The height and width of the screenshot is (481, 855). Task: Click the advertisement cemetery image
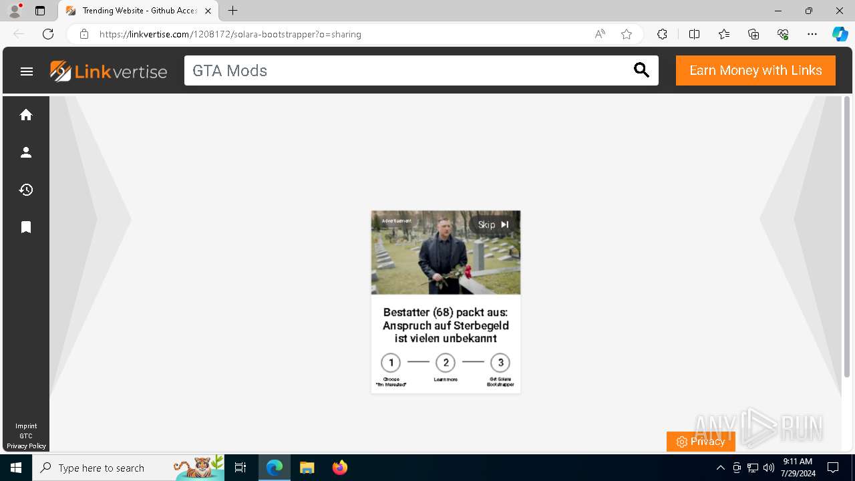[x=446, y=253]
